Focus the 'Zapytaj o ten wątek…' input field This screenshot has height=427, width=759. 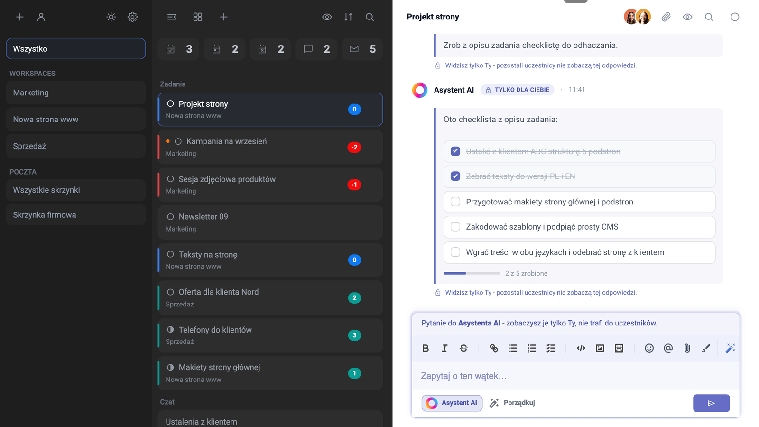576,376
